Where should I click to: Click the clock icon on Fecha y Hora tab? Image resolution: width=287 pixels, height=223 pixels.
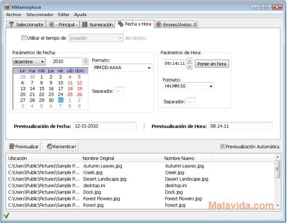pos(121,24)
